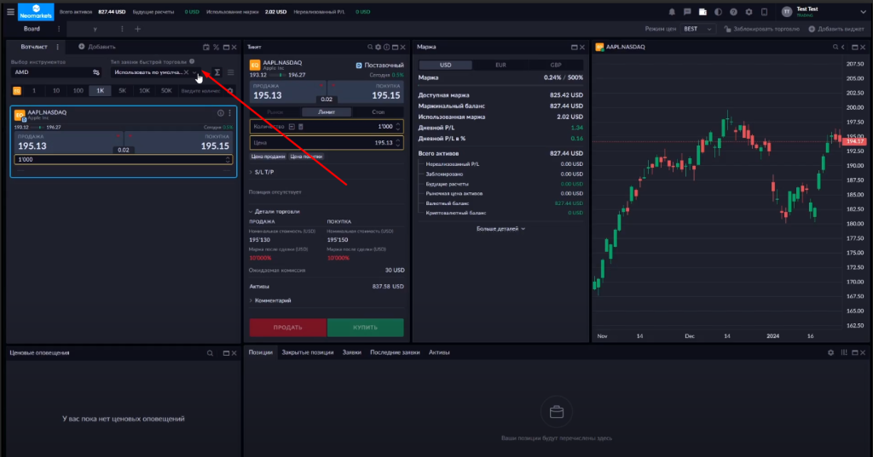Click the search icon in AAPL chart header
Viewport: 873px width, 457px height.
pyautogui.click(x=835, y=48)
